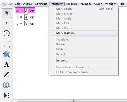Select the parameter a = 3 cm
The height and width of the screenshot is (102, 127).
(x=25, y=11)
